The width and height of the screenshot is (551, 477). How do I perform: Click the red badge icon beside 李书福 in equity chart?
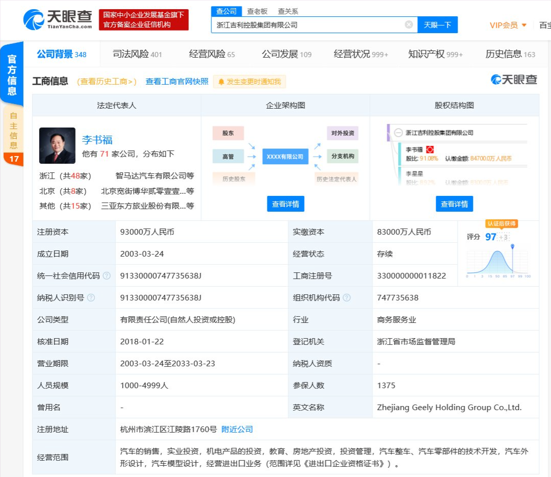coord(430,149)
